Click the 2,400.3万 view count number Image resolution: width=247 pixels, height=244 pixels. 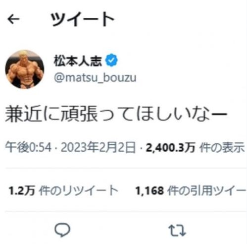[x=170, y=147]
